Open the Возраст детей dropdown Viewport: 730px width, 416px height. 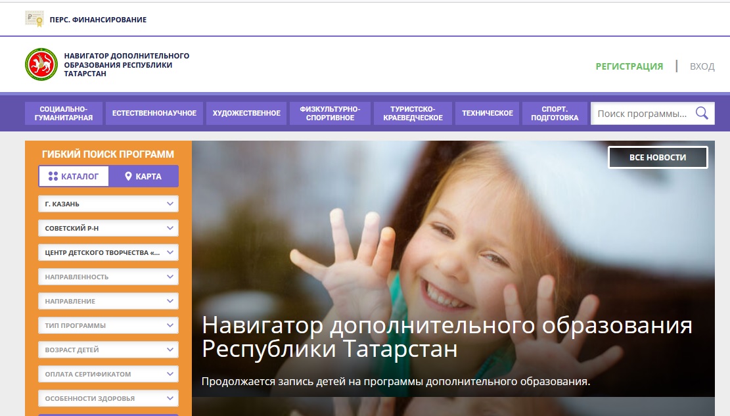tap(108, 350)
